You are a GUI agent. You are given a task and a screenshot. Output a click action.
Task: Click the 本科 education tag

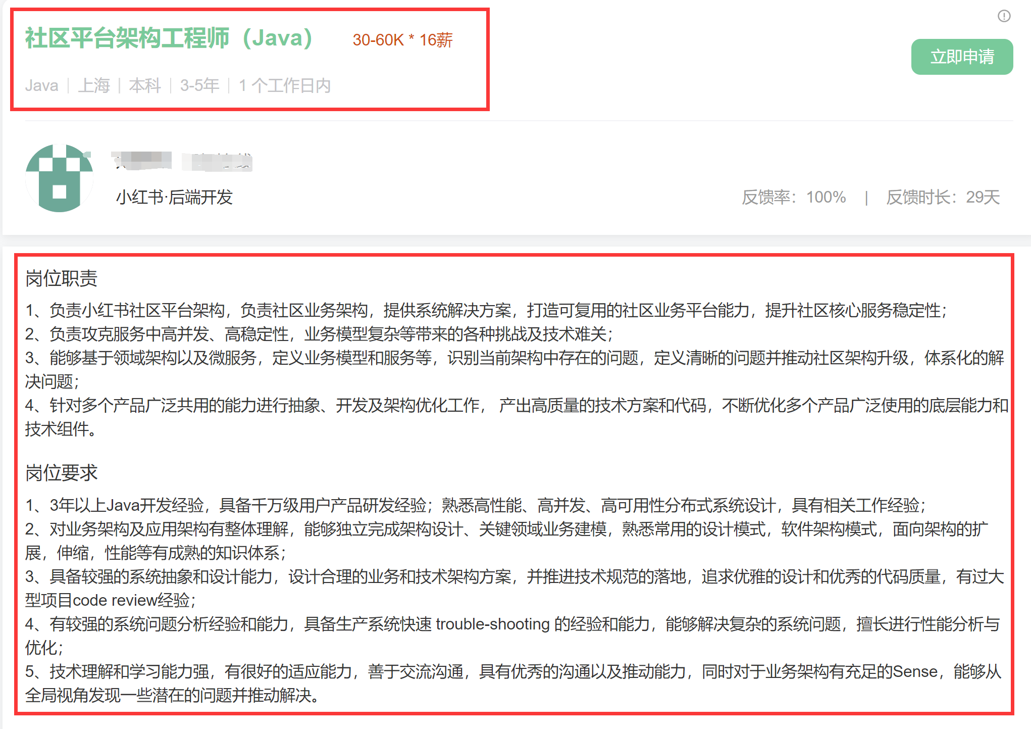[x=145, y=85]
